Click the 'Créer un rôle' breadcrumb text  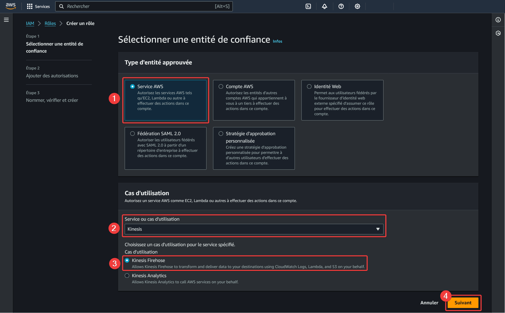click(80, 23)
